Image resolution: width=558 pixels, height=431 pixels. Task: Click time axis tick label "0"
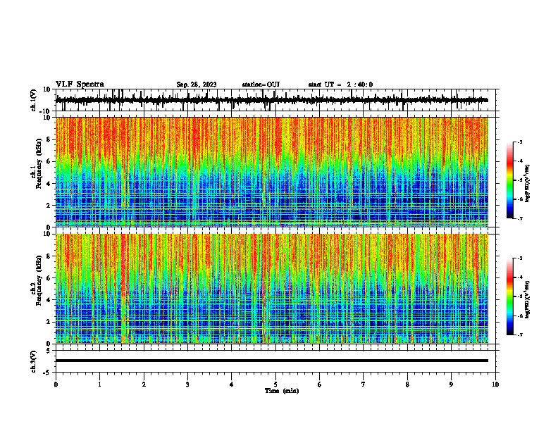(x=56, y=385)
